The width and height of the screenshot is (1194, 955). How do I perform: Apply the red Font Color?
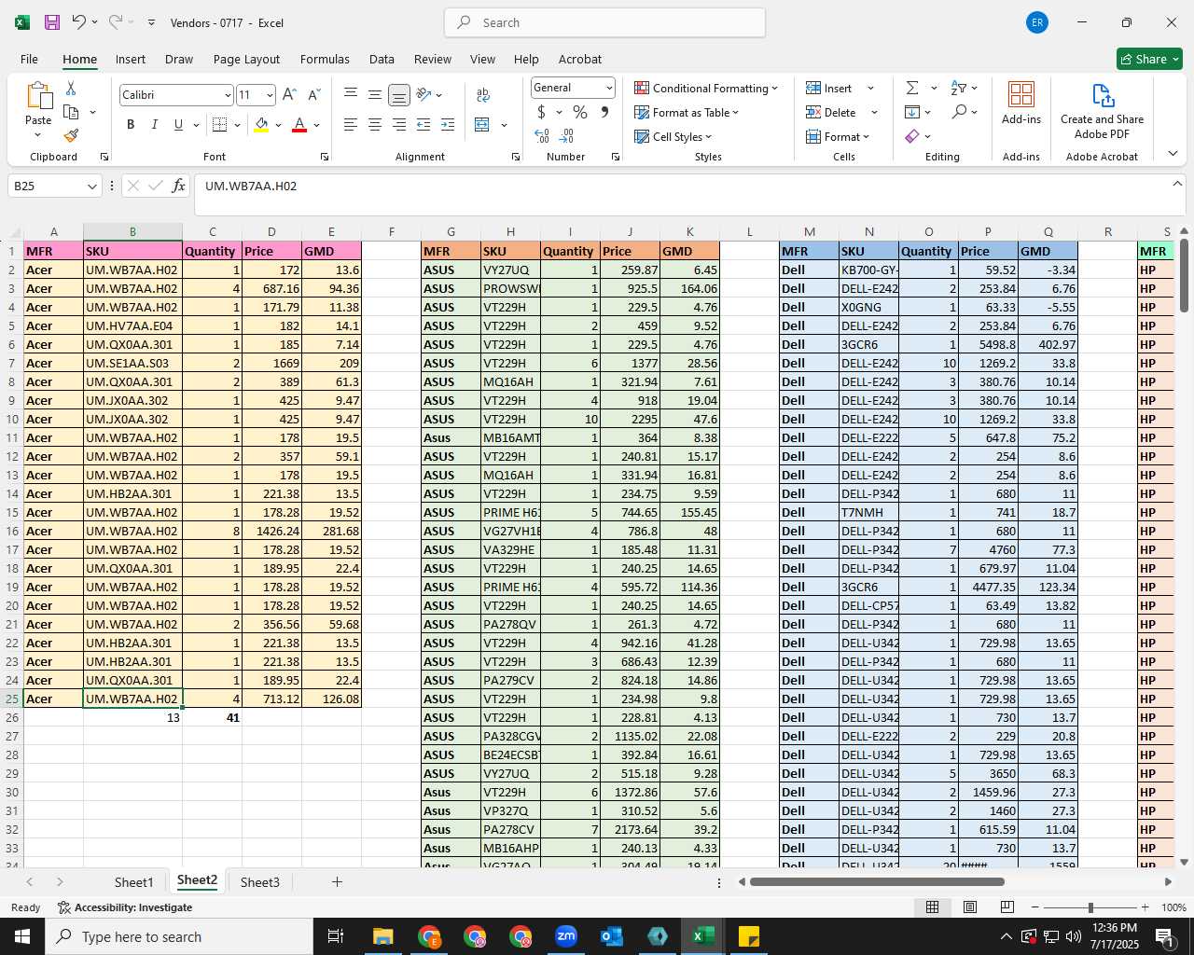(299, 125)
